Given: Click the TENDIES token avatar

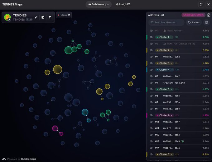Looking at the screenshot, I should click(7, 17).
